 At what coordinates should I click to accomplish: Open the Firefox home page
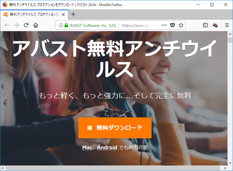[36, 25]
